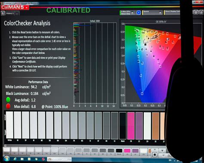Click the stop square button at bottom right
Image resolution: width=204 pixels, height=163 pixels.
coord(155,155)
